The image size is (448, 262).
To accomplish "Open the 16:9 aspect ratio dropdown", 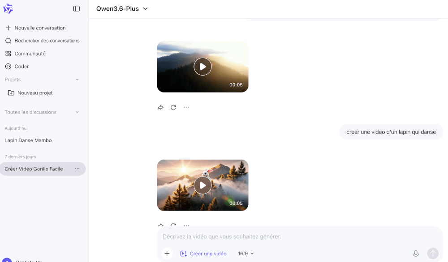I will [246, 254].
